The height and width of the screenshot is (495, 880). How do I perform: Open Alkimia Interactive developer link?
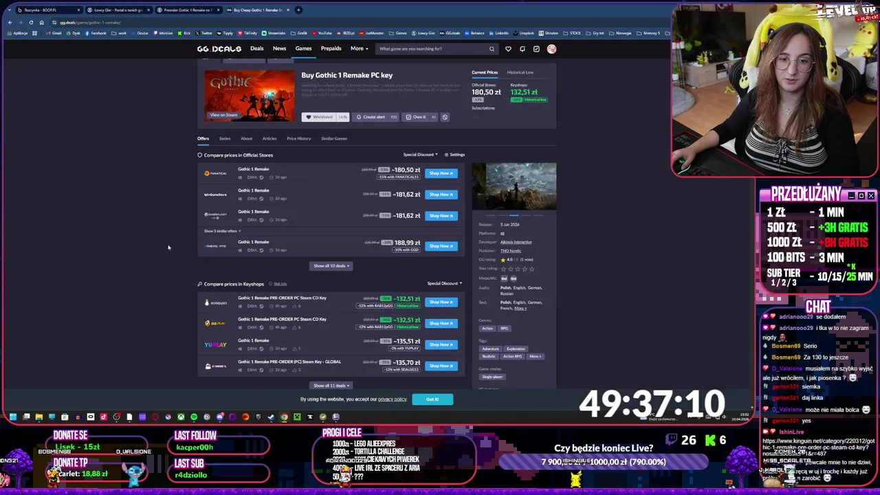(x=516, y=242)
